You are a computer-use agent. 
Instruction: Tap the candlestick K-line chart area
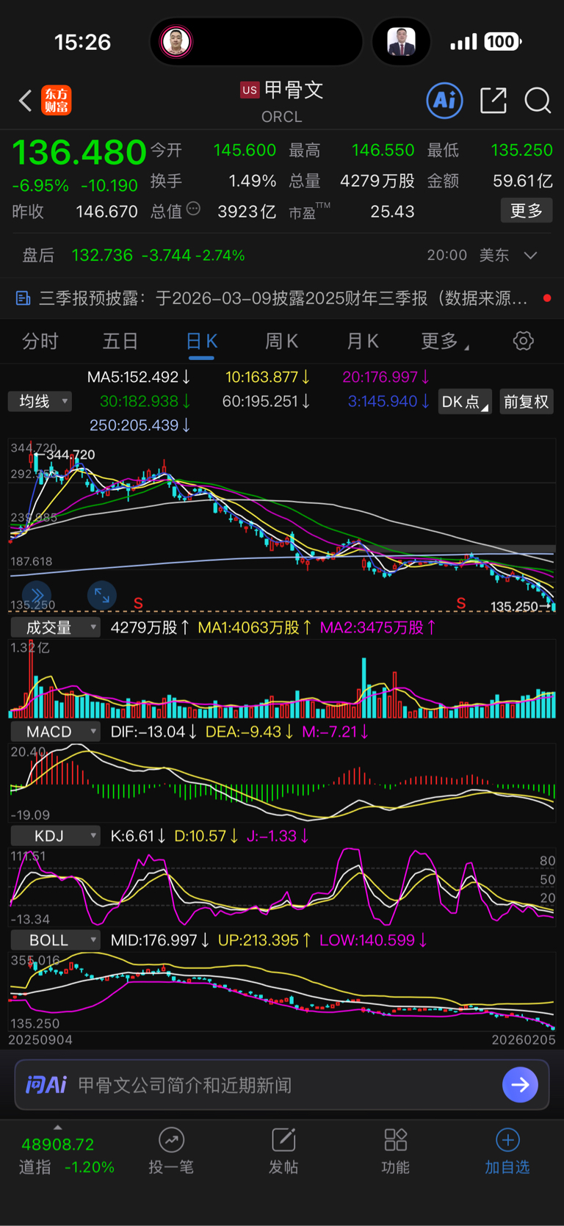(x=282, y=525)
